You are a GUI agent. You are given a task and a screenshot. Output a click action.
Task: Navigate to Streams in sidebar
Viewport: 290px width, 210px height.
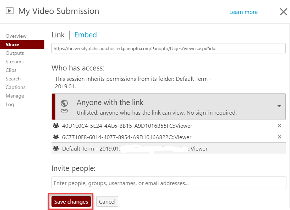(x=15, y=62)
